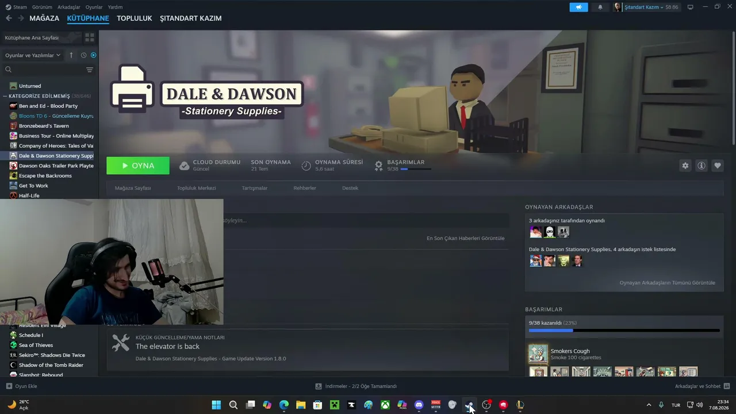Screen dimensions: 736x414
Task: Open the wrench icon for the update notes
Action: point(121,343)
